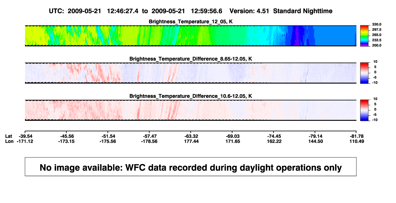Click longitude value 171.65
Screen dimensions: 396x203
(x=232, y=141)
